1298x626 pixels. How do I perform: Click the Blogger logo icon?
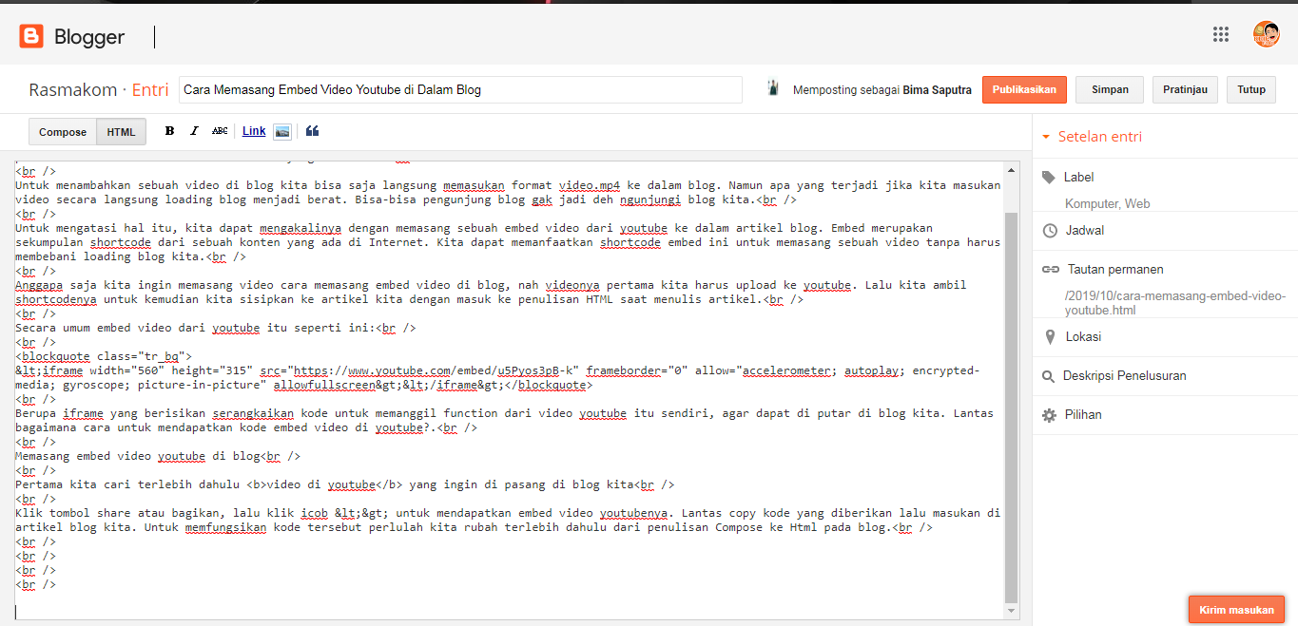click(31, 36)
